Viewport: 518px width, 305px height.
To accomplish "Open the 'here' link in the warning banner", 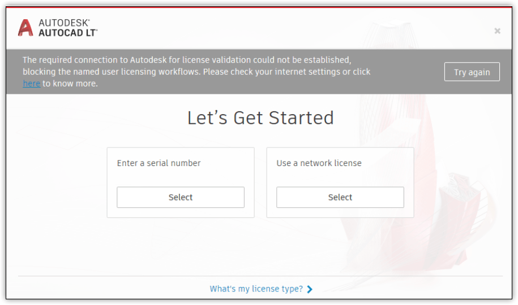I will (x=31, y=84).
